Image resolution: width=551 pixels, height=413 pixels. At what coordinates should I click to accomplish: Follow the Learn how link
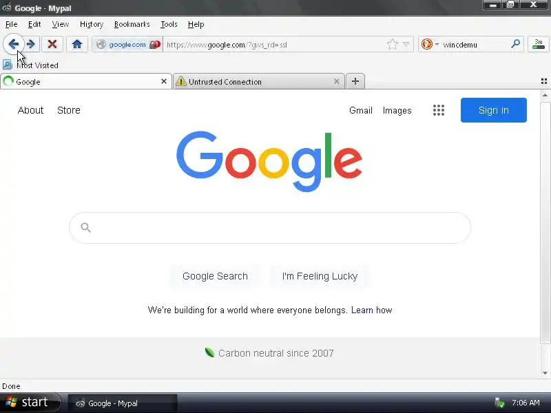pyautogui.click(x=371, y=310)
